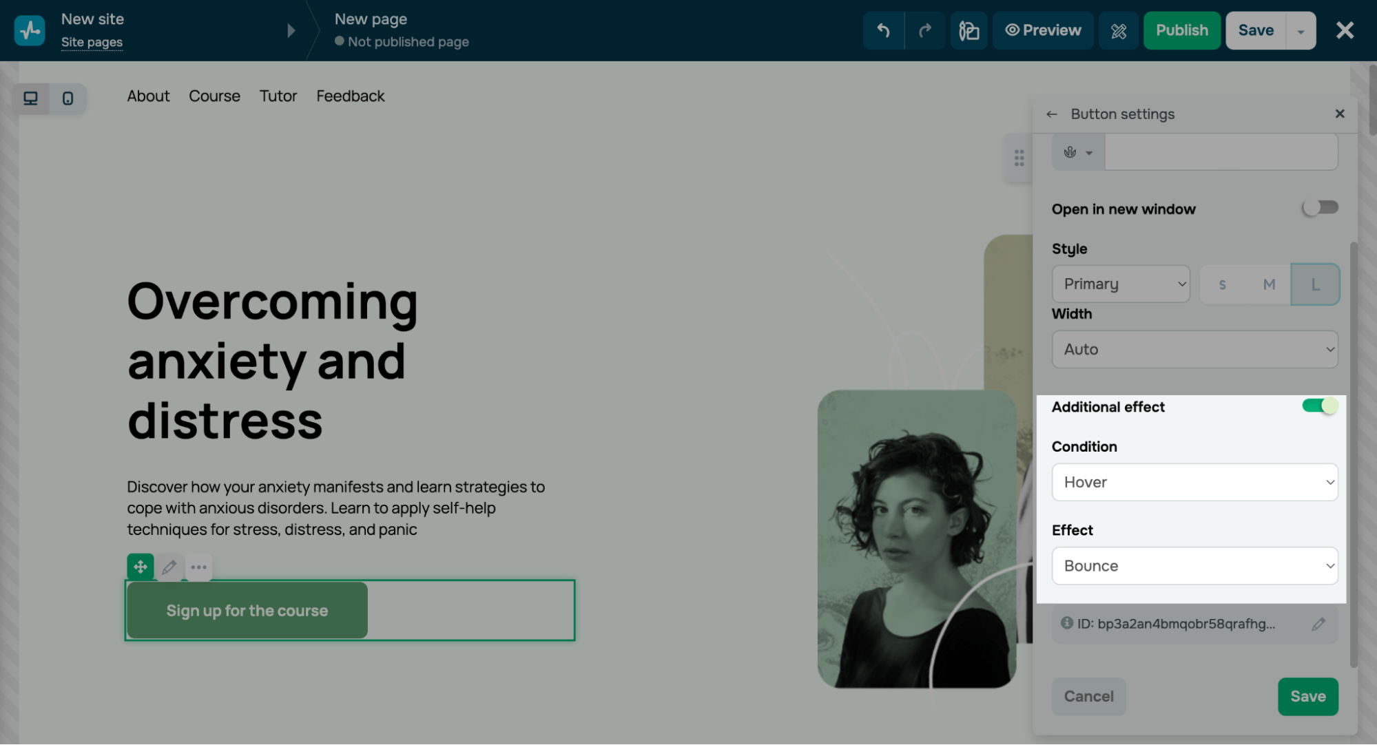Image resolution: width=1377 pixels, height=745 pixels.
Task: Select the L button size
Action: pos(1315,284)
